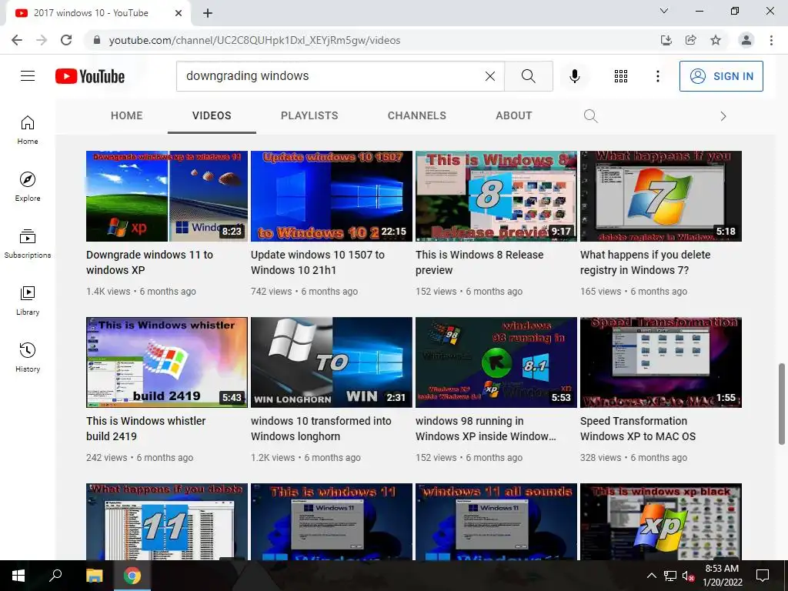Play the Windows 7 registry 5:18 thumbnail
The width and height of the screenshot is (788, 591).
tap(661, 196)
